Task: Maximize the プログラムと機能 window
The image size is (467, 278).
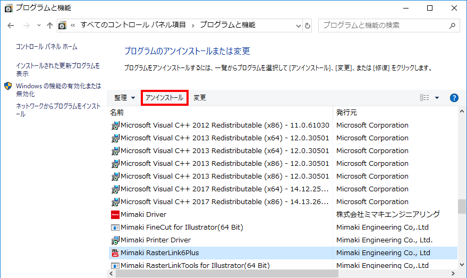Action: point(430,8)
